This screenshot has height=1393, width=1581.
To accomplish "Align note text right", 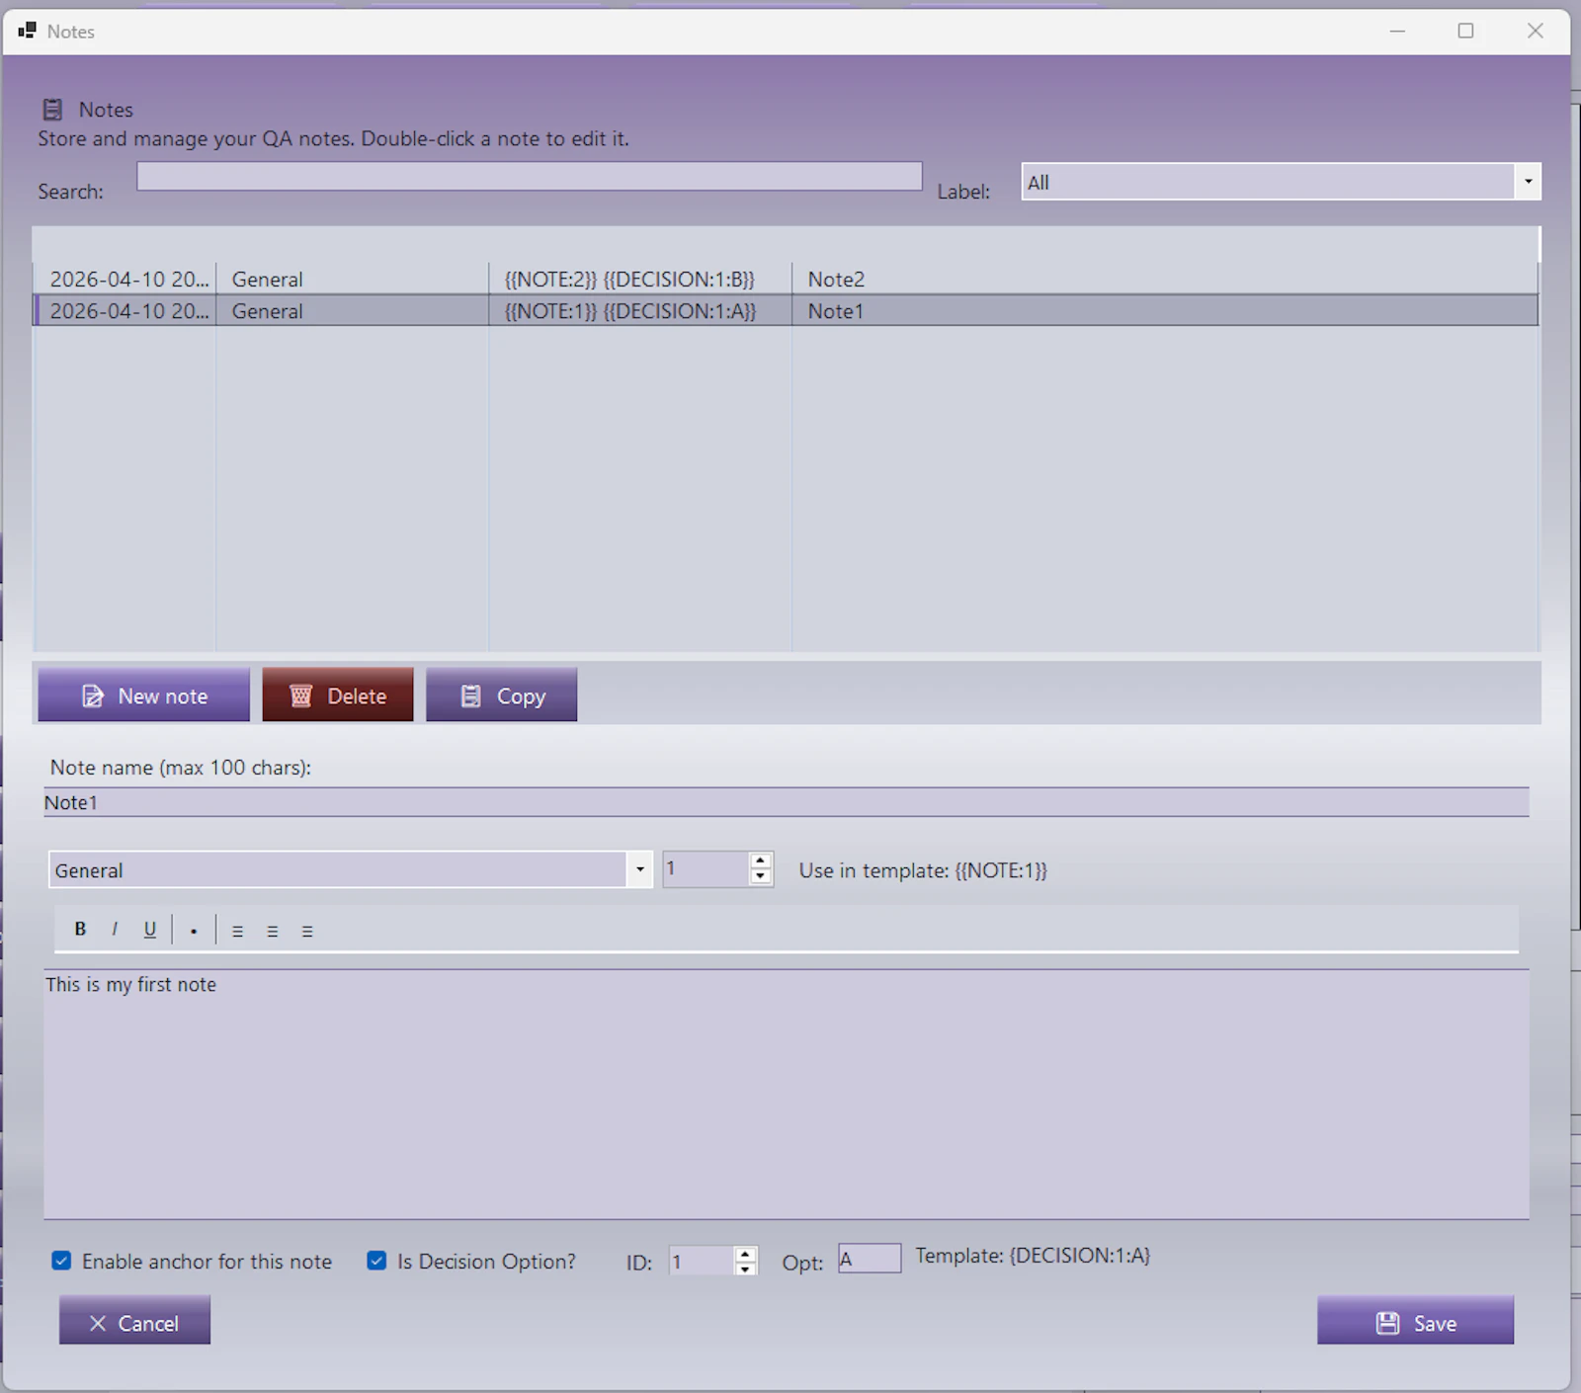I will click(x=307, y=931).
